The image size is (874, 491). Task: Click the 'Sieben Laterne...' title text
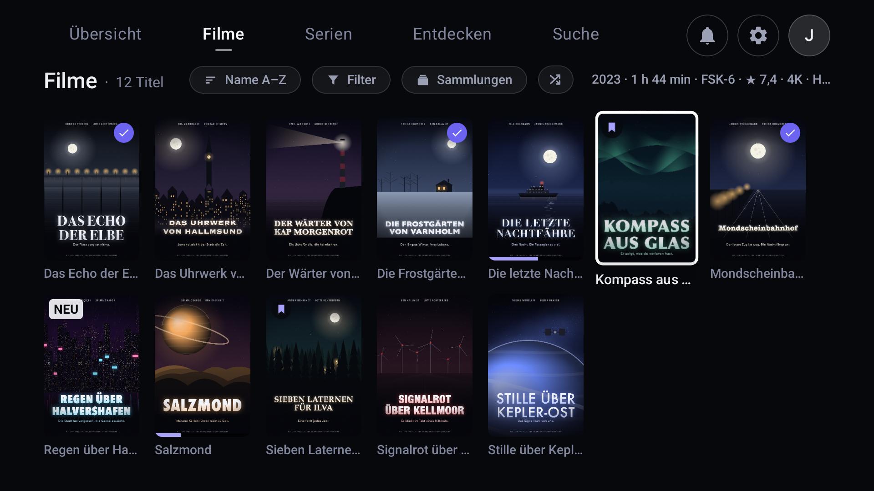click(x=313, y=450)
